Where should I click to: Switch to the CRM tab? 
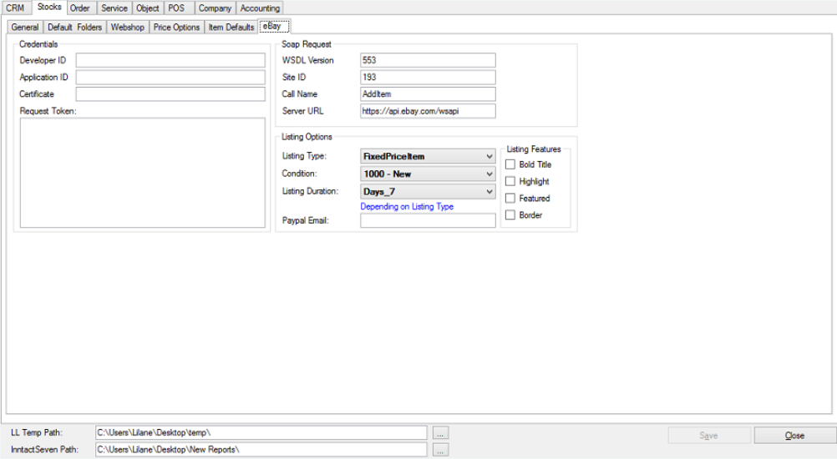pos(16,8)
